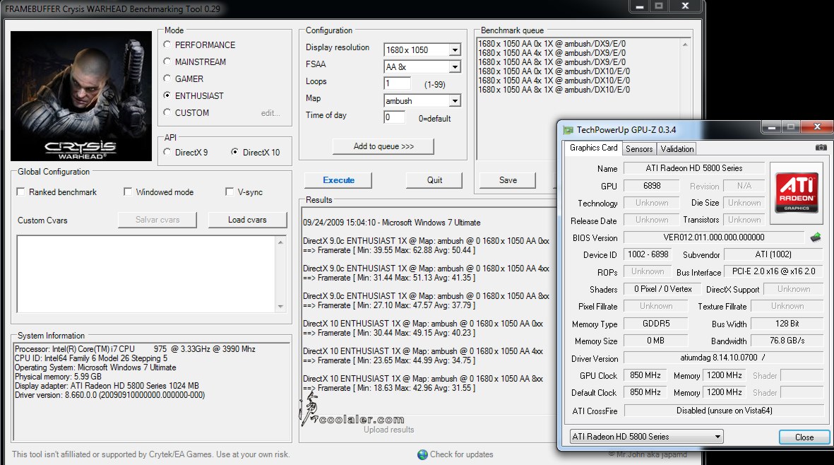834x465 pixels.
Task: Open the Display resolution dropdown
Action: tap(455, 50)
